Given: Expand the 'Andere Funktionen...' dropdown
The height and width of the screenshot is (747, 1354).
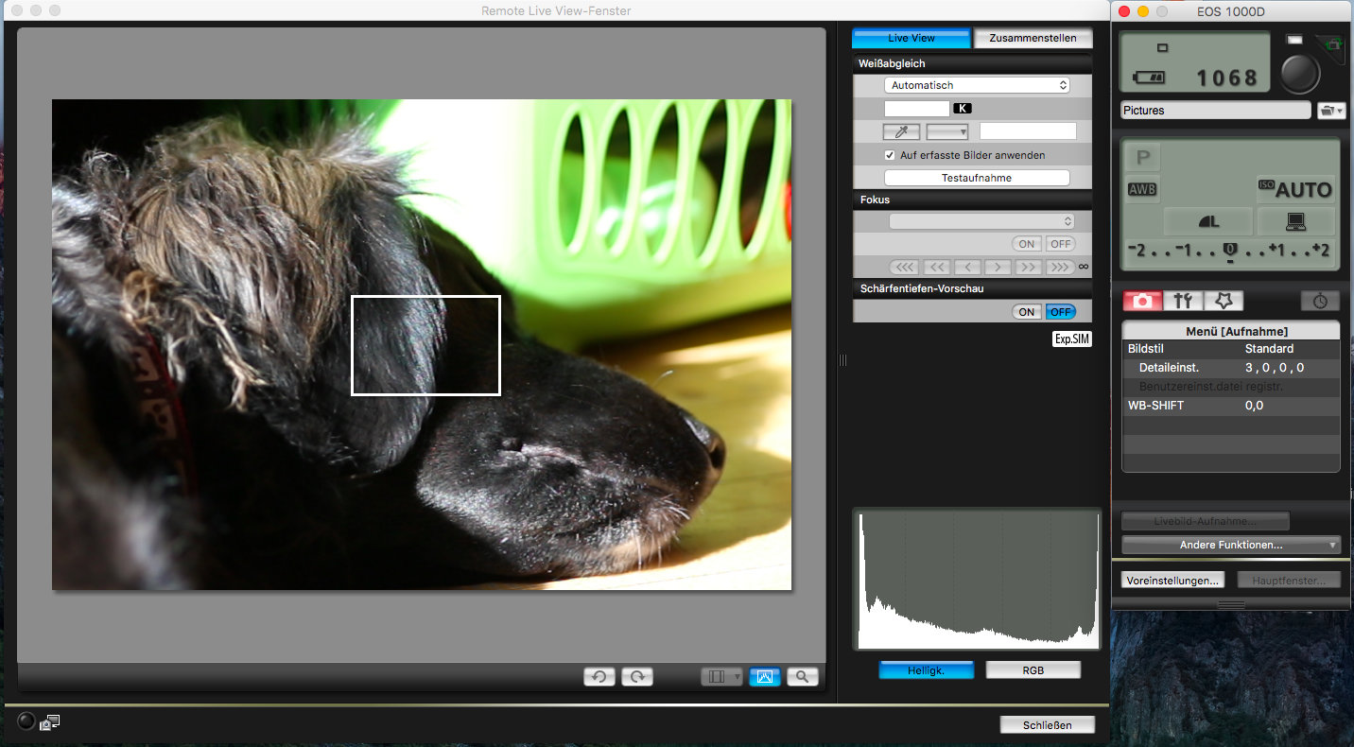Looking at the screenshot, I should tap(1230, 545).
